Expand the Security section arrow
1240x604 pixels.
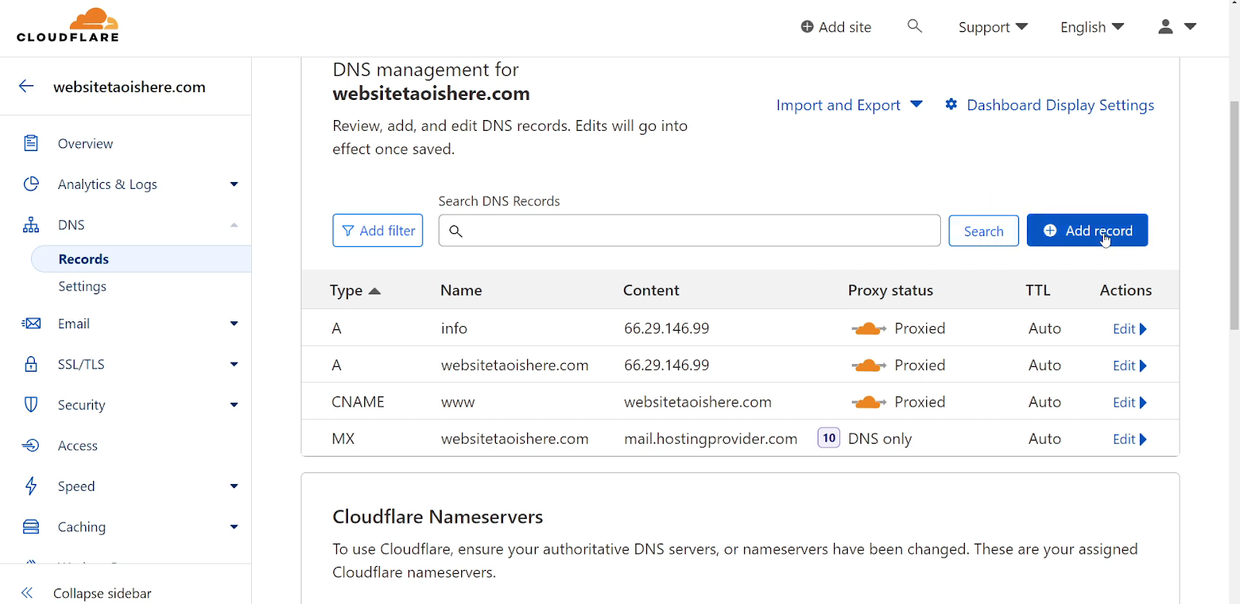pyautogui.click(x=234, y=404)
